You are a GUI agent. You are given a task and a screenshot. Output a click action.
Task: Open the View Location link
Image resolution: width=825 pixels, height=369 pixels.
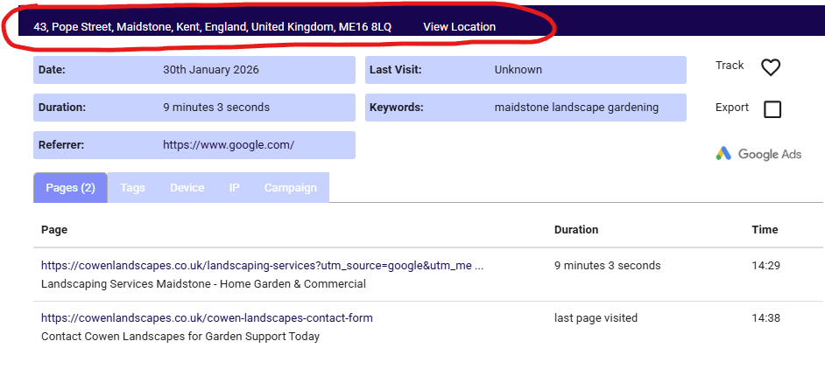tap(459, 27)
